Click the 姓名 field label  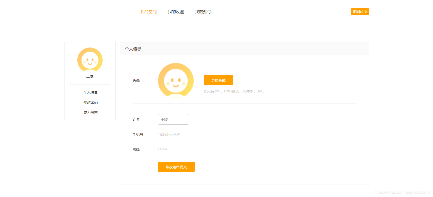click(x=136, y=120)
